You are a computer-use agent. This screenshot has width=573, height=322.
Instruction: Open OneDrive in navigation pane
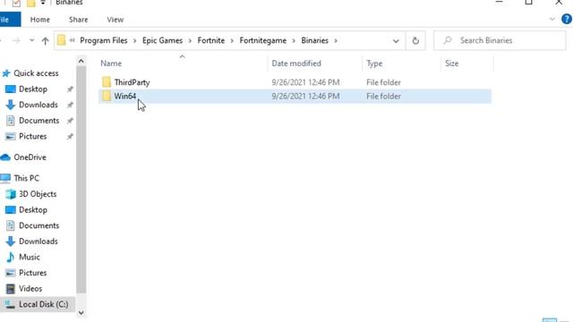pyautogui.click(x=30, y=157)
